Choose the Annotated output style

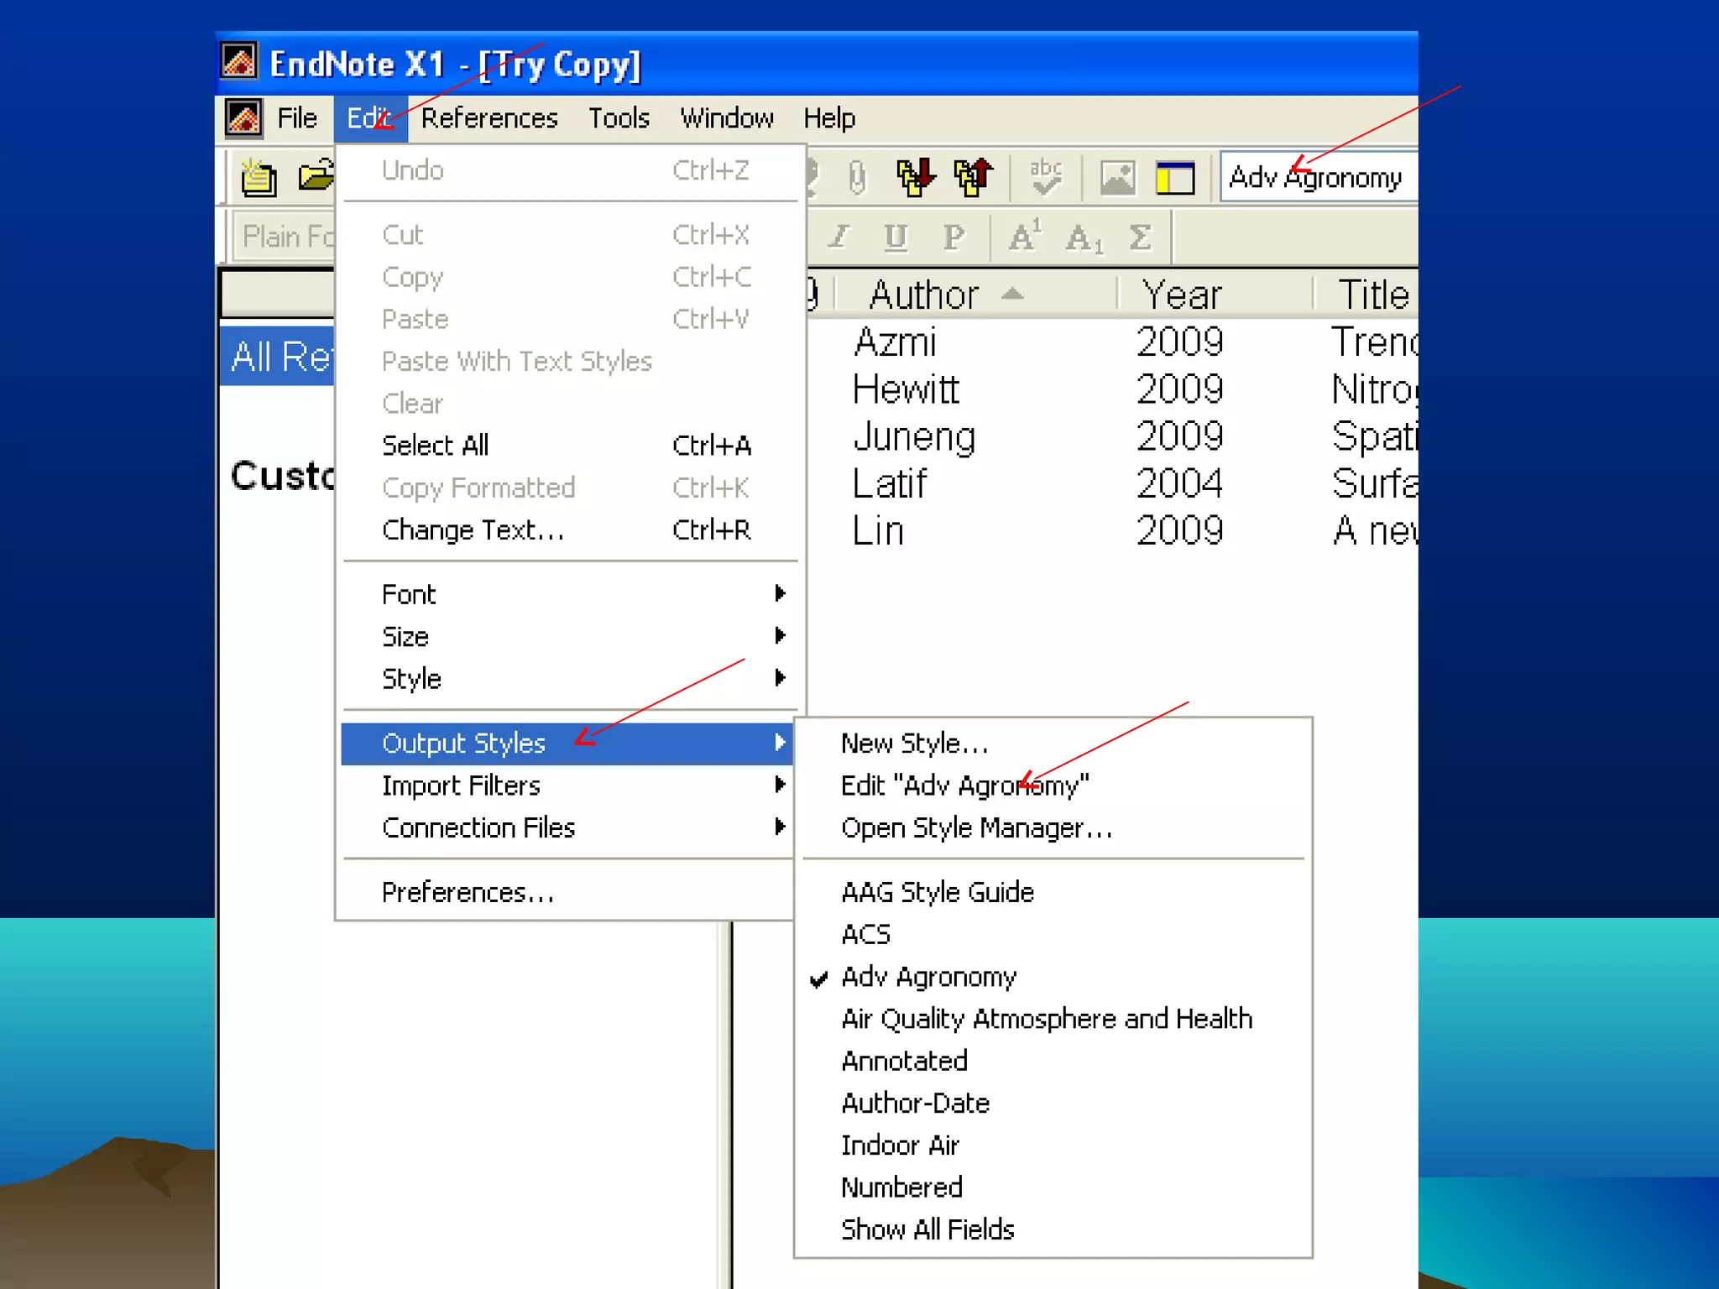click(x=904, y=1061)
